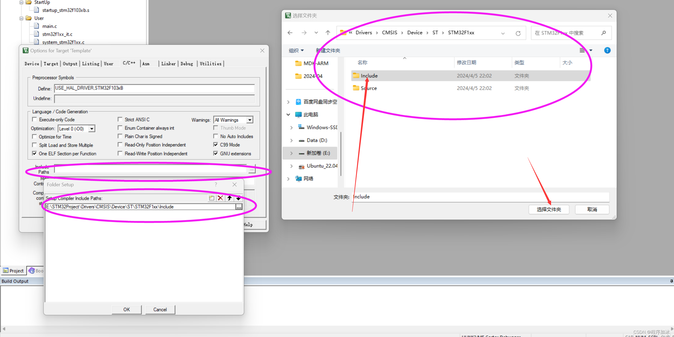
Task: Open the Warnings dropdown
Action: pyautogui.click(x=250, y=120)
